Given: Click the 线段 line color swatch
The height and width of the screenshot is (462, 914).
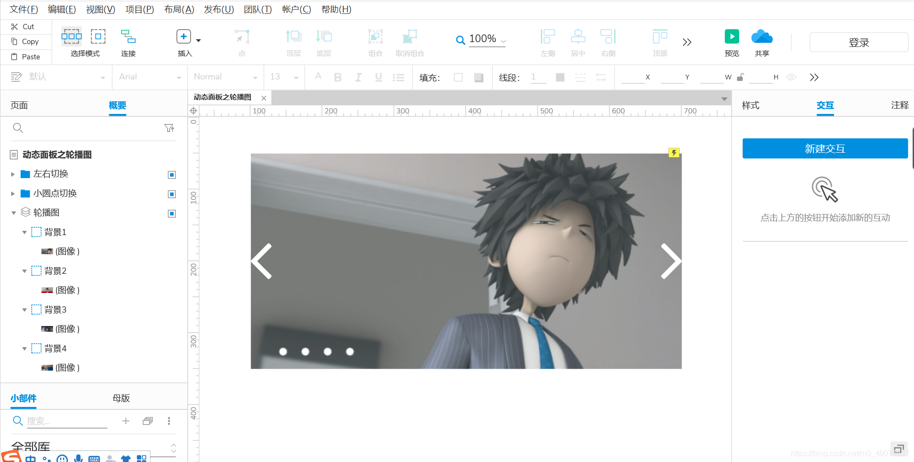Looking at the screenshot, I should 560,77.
